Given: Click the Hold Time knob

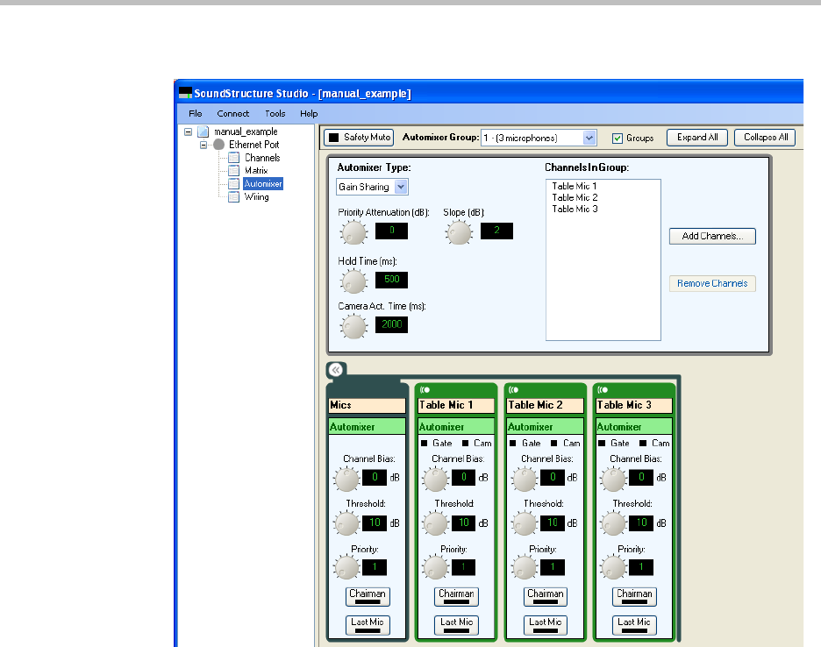Looking at the screenshot, I should point(353,281).
